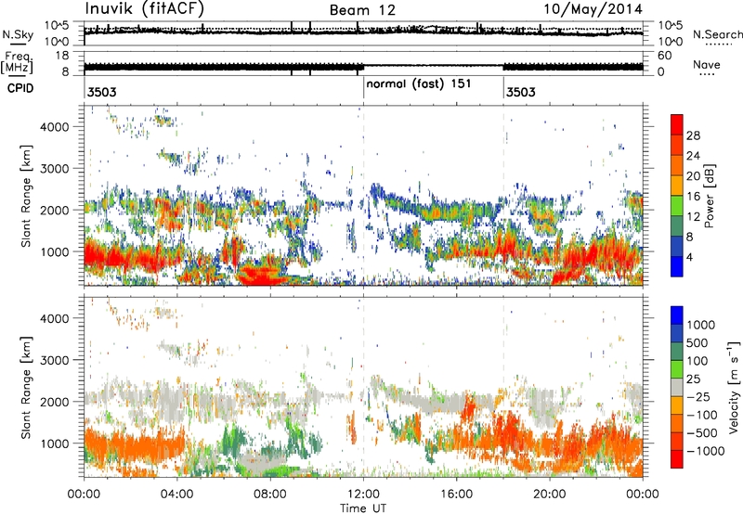Click the '3000' tick on velocity panel range axis
743x514 pixels.
pyautogui.click(x=55, y=360)
